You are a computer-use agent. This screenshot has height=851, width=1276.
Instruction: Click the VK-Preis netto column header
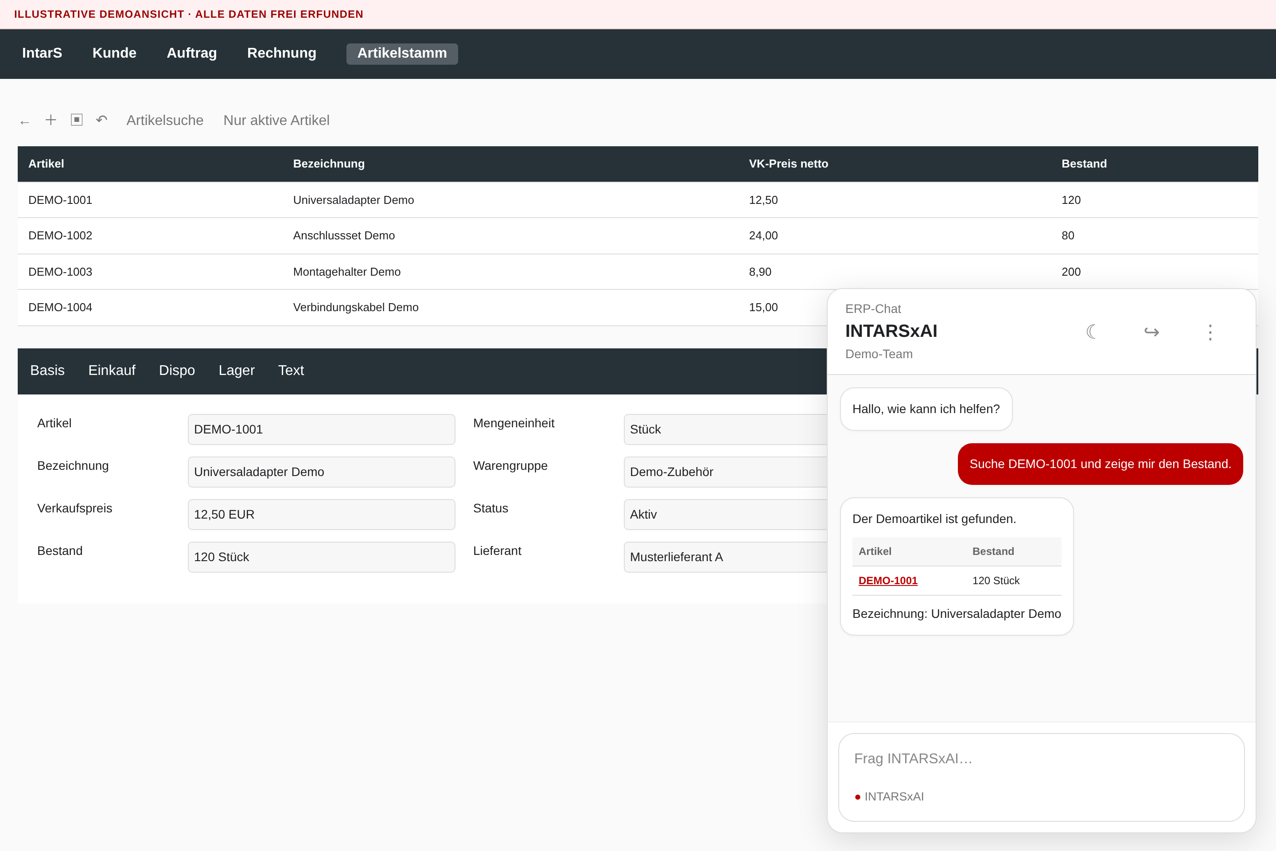[788, 164]
